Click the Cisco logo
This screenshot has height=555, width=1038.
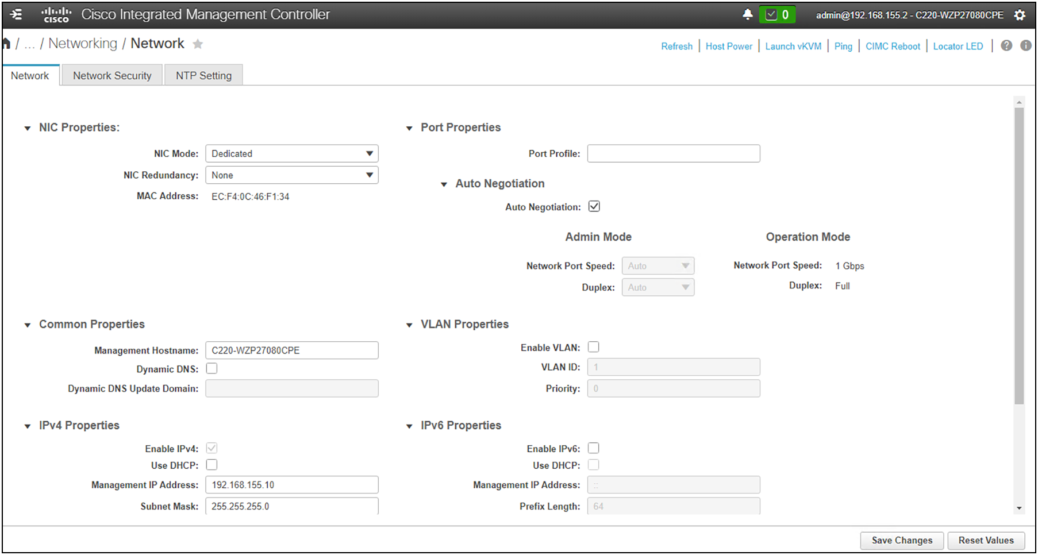56,15
